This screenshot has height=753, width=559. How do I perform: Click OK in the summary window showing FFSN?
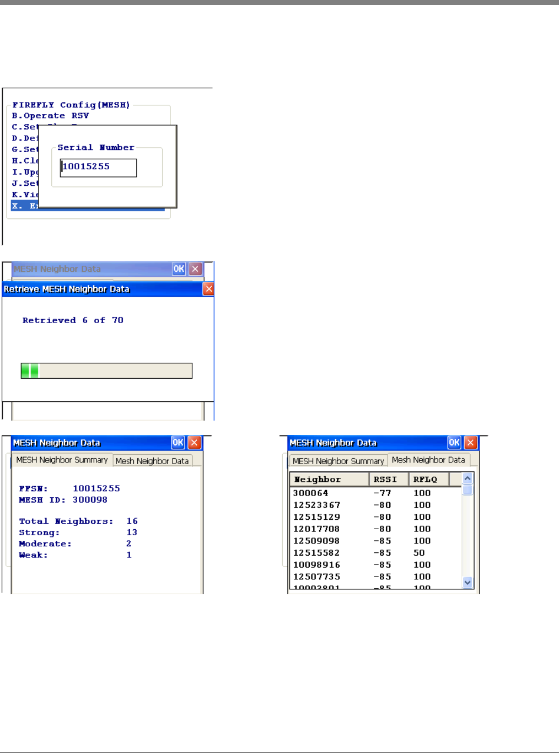coord(178,443)
